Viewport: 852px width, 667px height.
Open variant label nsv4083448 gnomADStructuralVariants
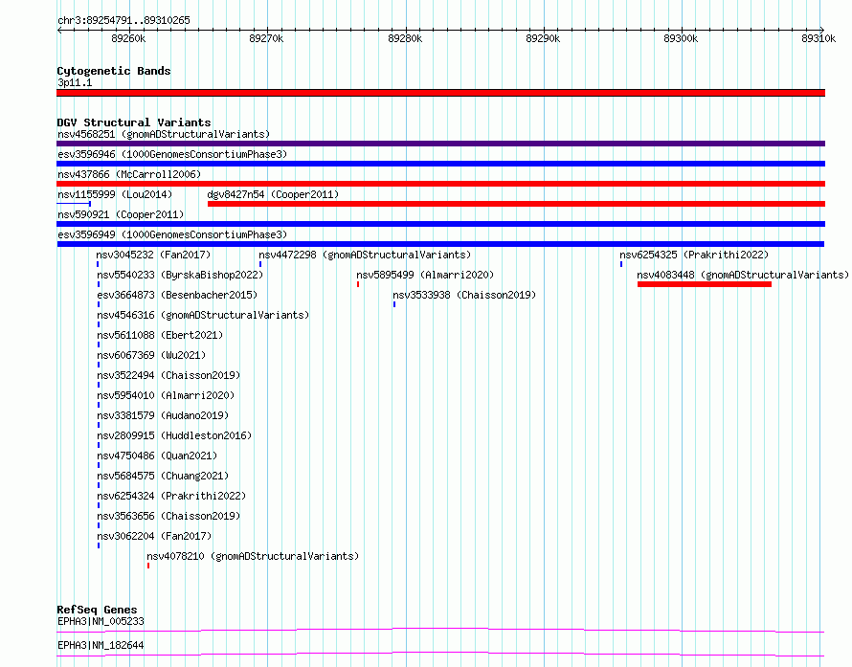[743, 275]
